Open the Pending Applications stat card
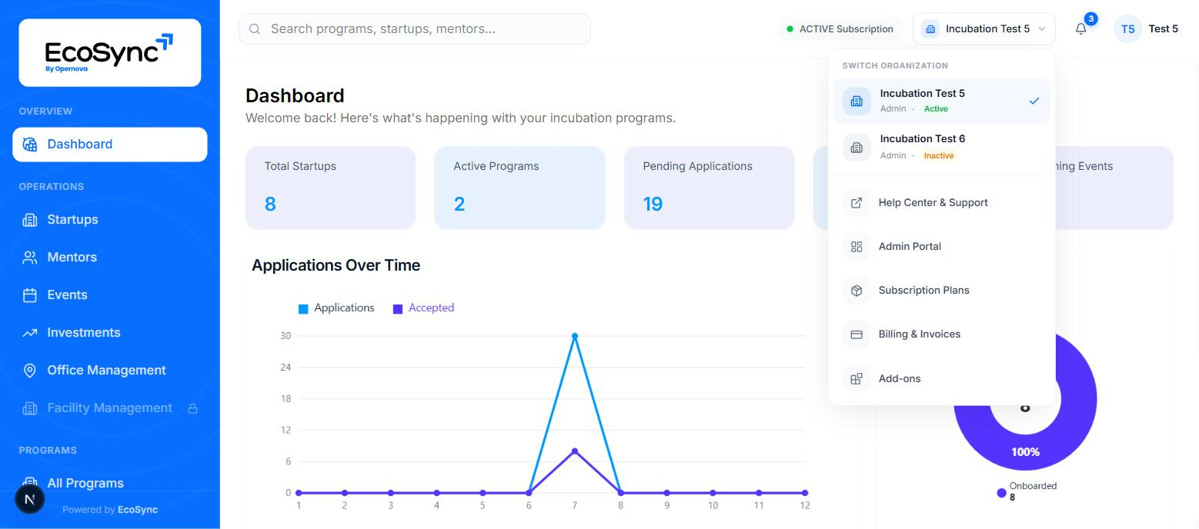1199x529 pixels. (709, 188)
